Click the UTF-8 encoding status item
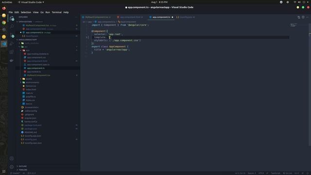311x175 pixels. [261, 173]
